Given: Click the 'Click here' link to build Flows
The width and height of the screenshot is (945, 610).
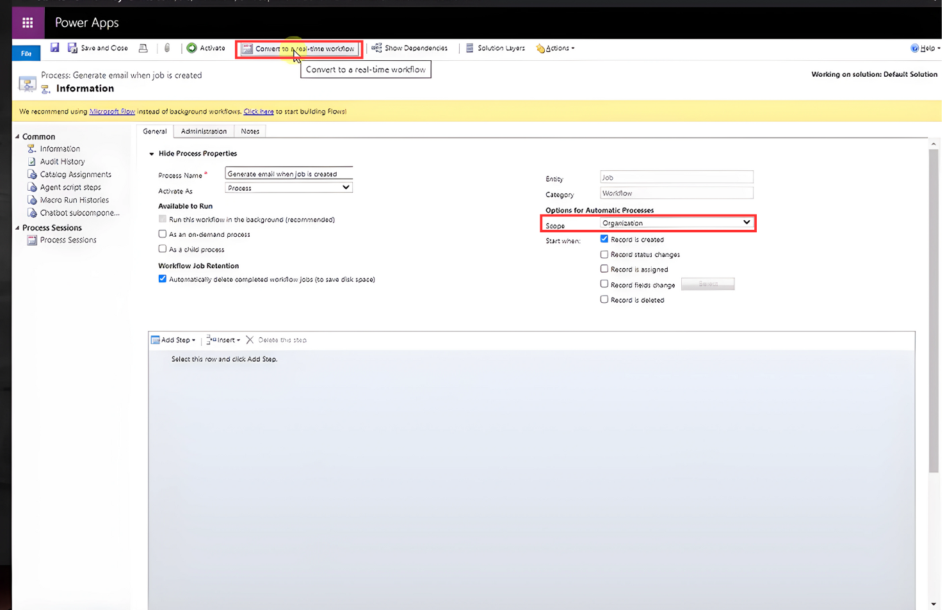Looking at the screenshot, I should [x=259, y=111].
